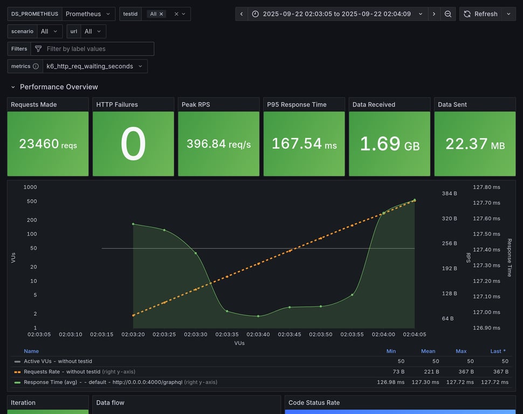This screenshot has width=523, height=414.
Task: Toggle Requests Rate series in legend
Action: (x=62, y=371)
